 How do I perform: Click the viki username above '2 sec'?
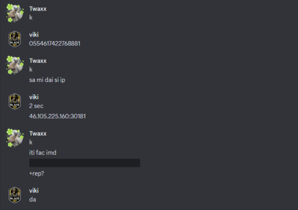point(34,97)
